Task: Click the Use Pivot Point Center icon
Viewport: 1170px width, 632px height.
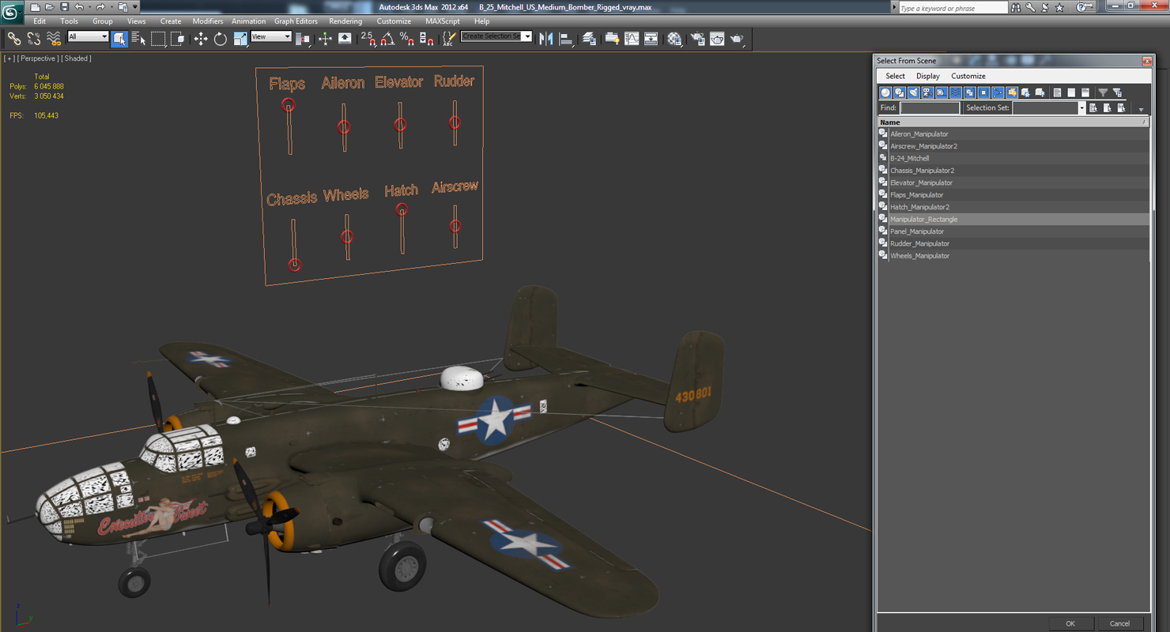Action: [303, 39]
